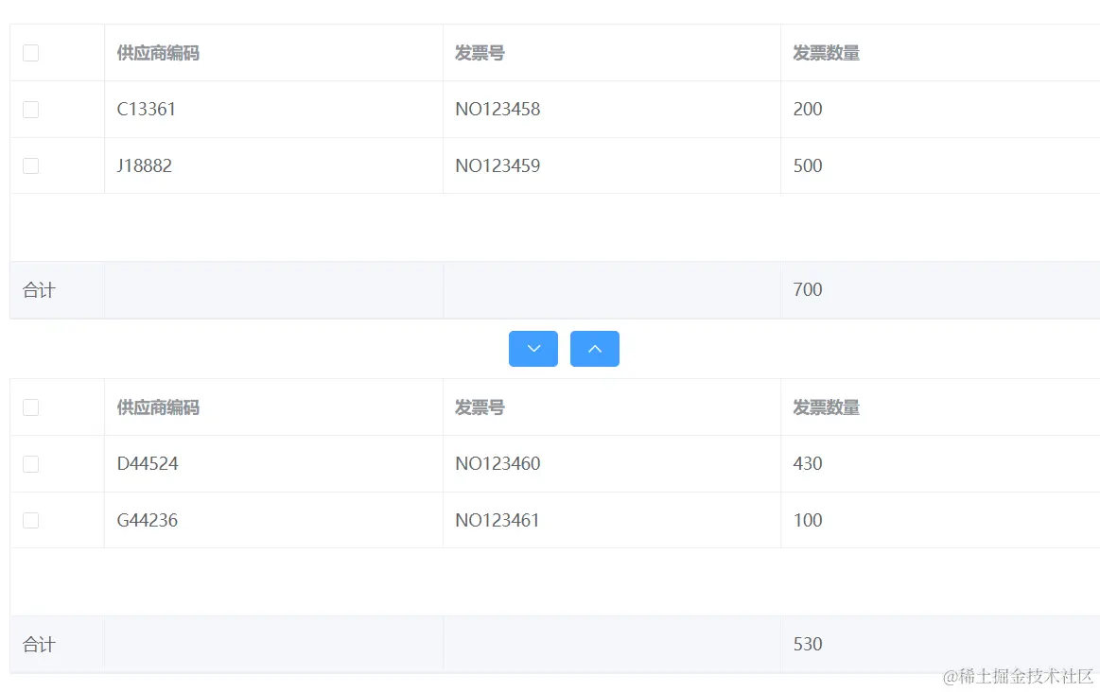Toggle select-all checkbox in lower table header
The width and height of the screenshot is (1100, 692).
pyautogui.click(x=31, y=407)
